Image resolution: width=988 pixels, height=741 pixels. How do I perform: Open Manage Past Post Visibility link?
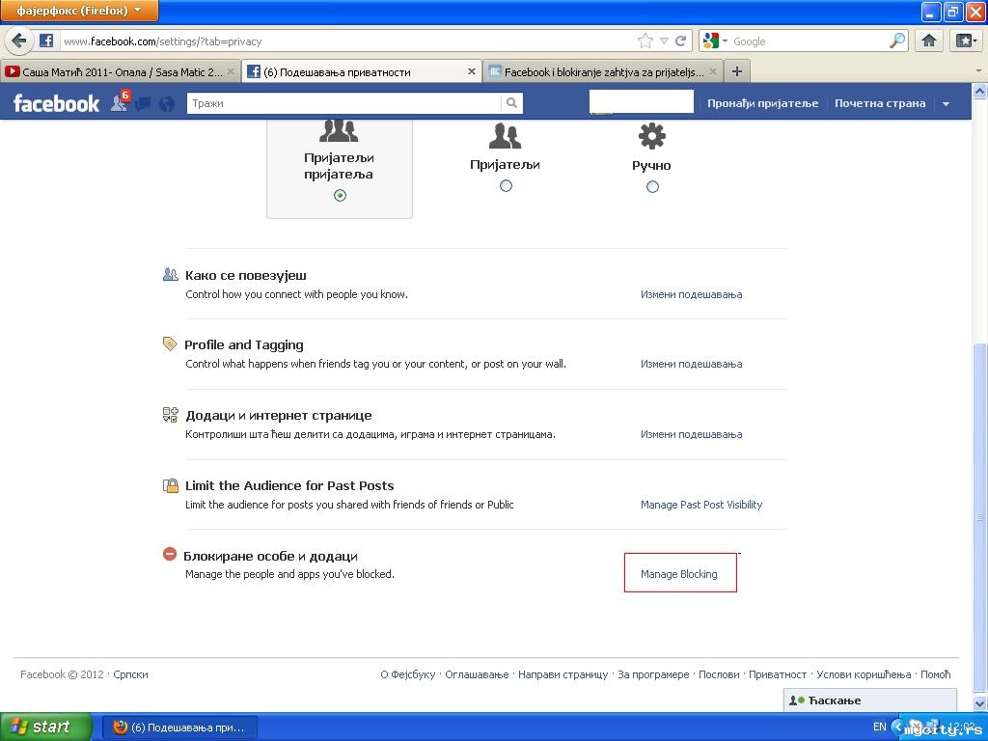[x=701, y=505]
